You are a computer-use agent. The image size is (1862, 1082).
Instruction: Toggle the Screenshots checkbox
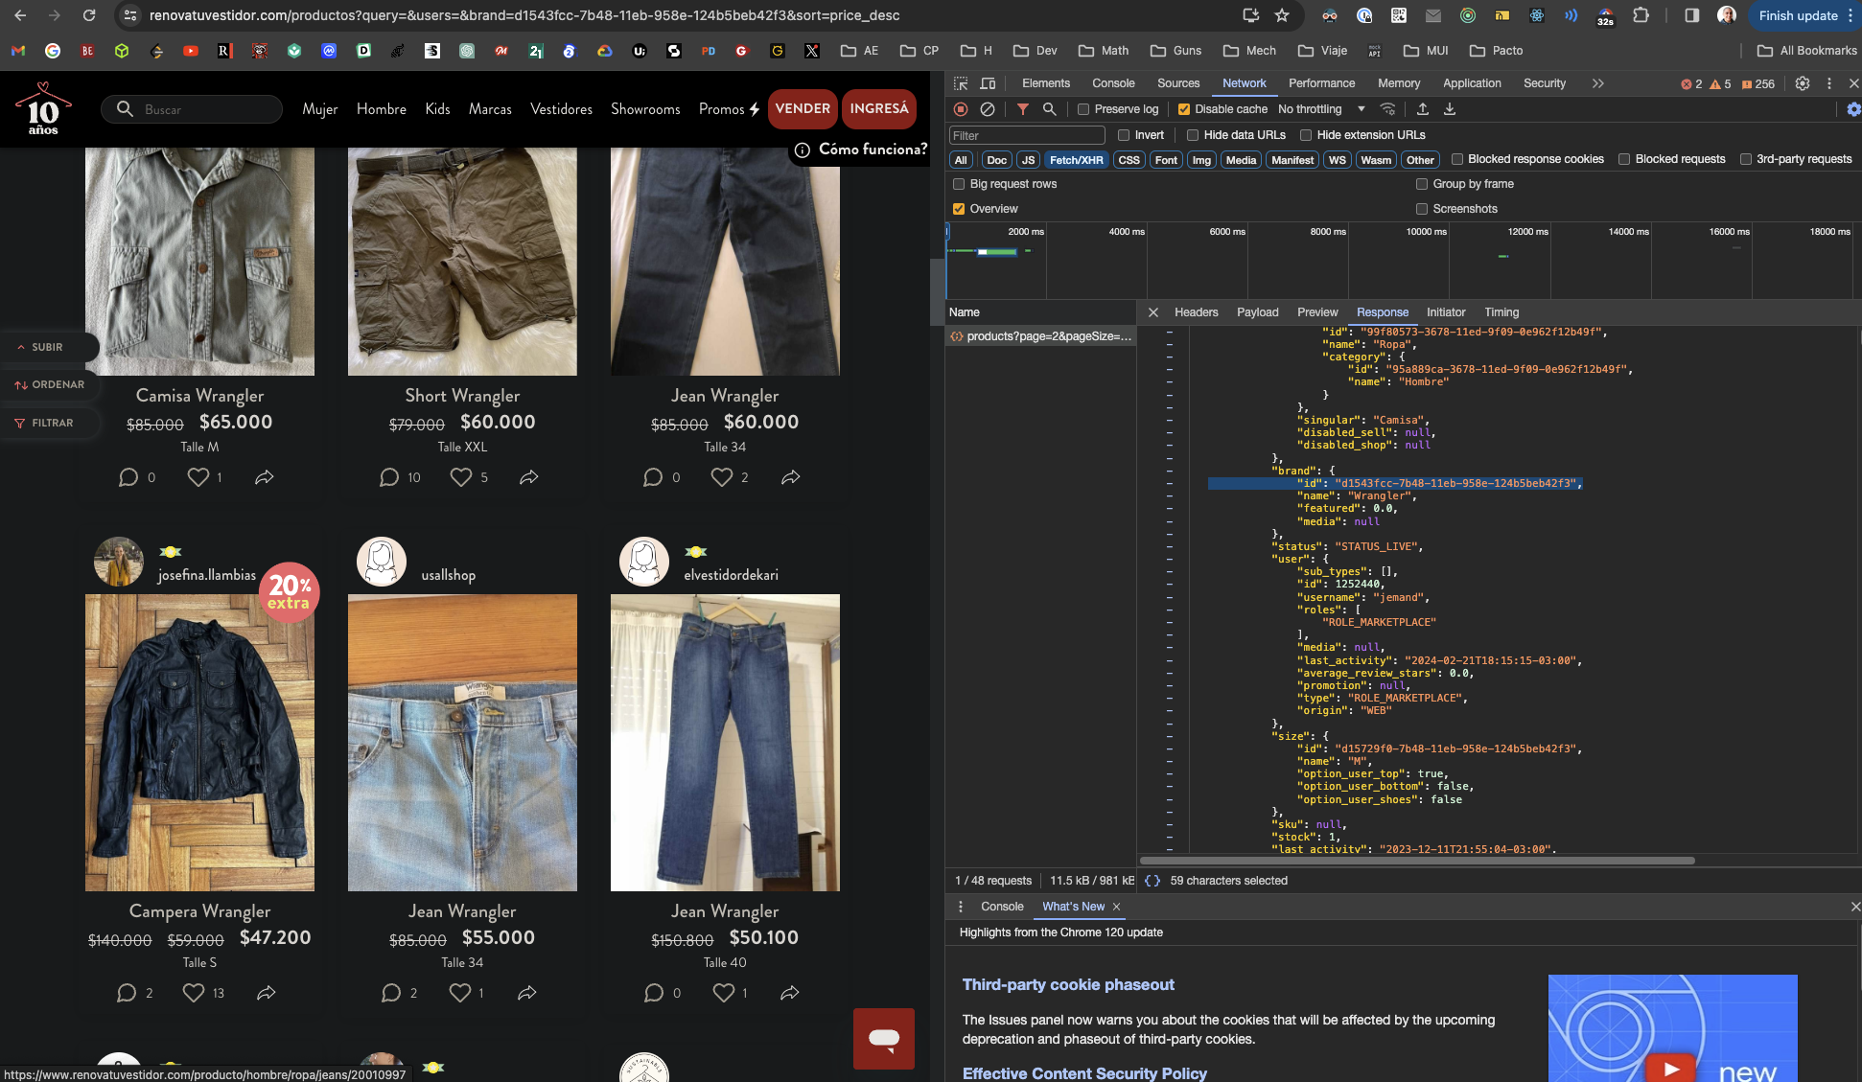[1422, 209]
